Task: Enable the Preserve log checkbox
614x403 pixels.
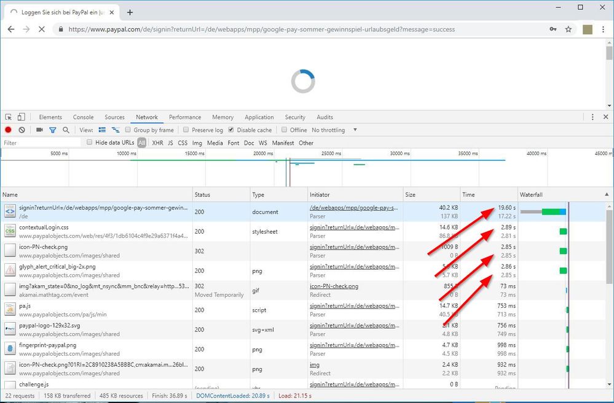Action: [186, 130]
